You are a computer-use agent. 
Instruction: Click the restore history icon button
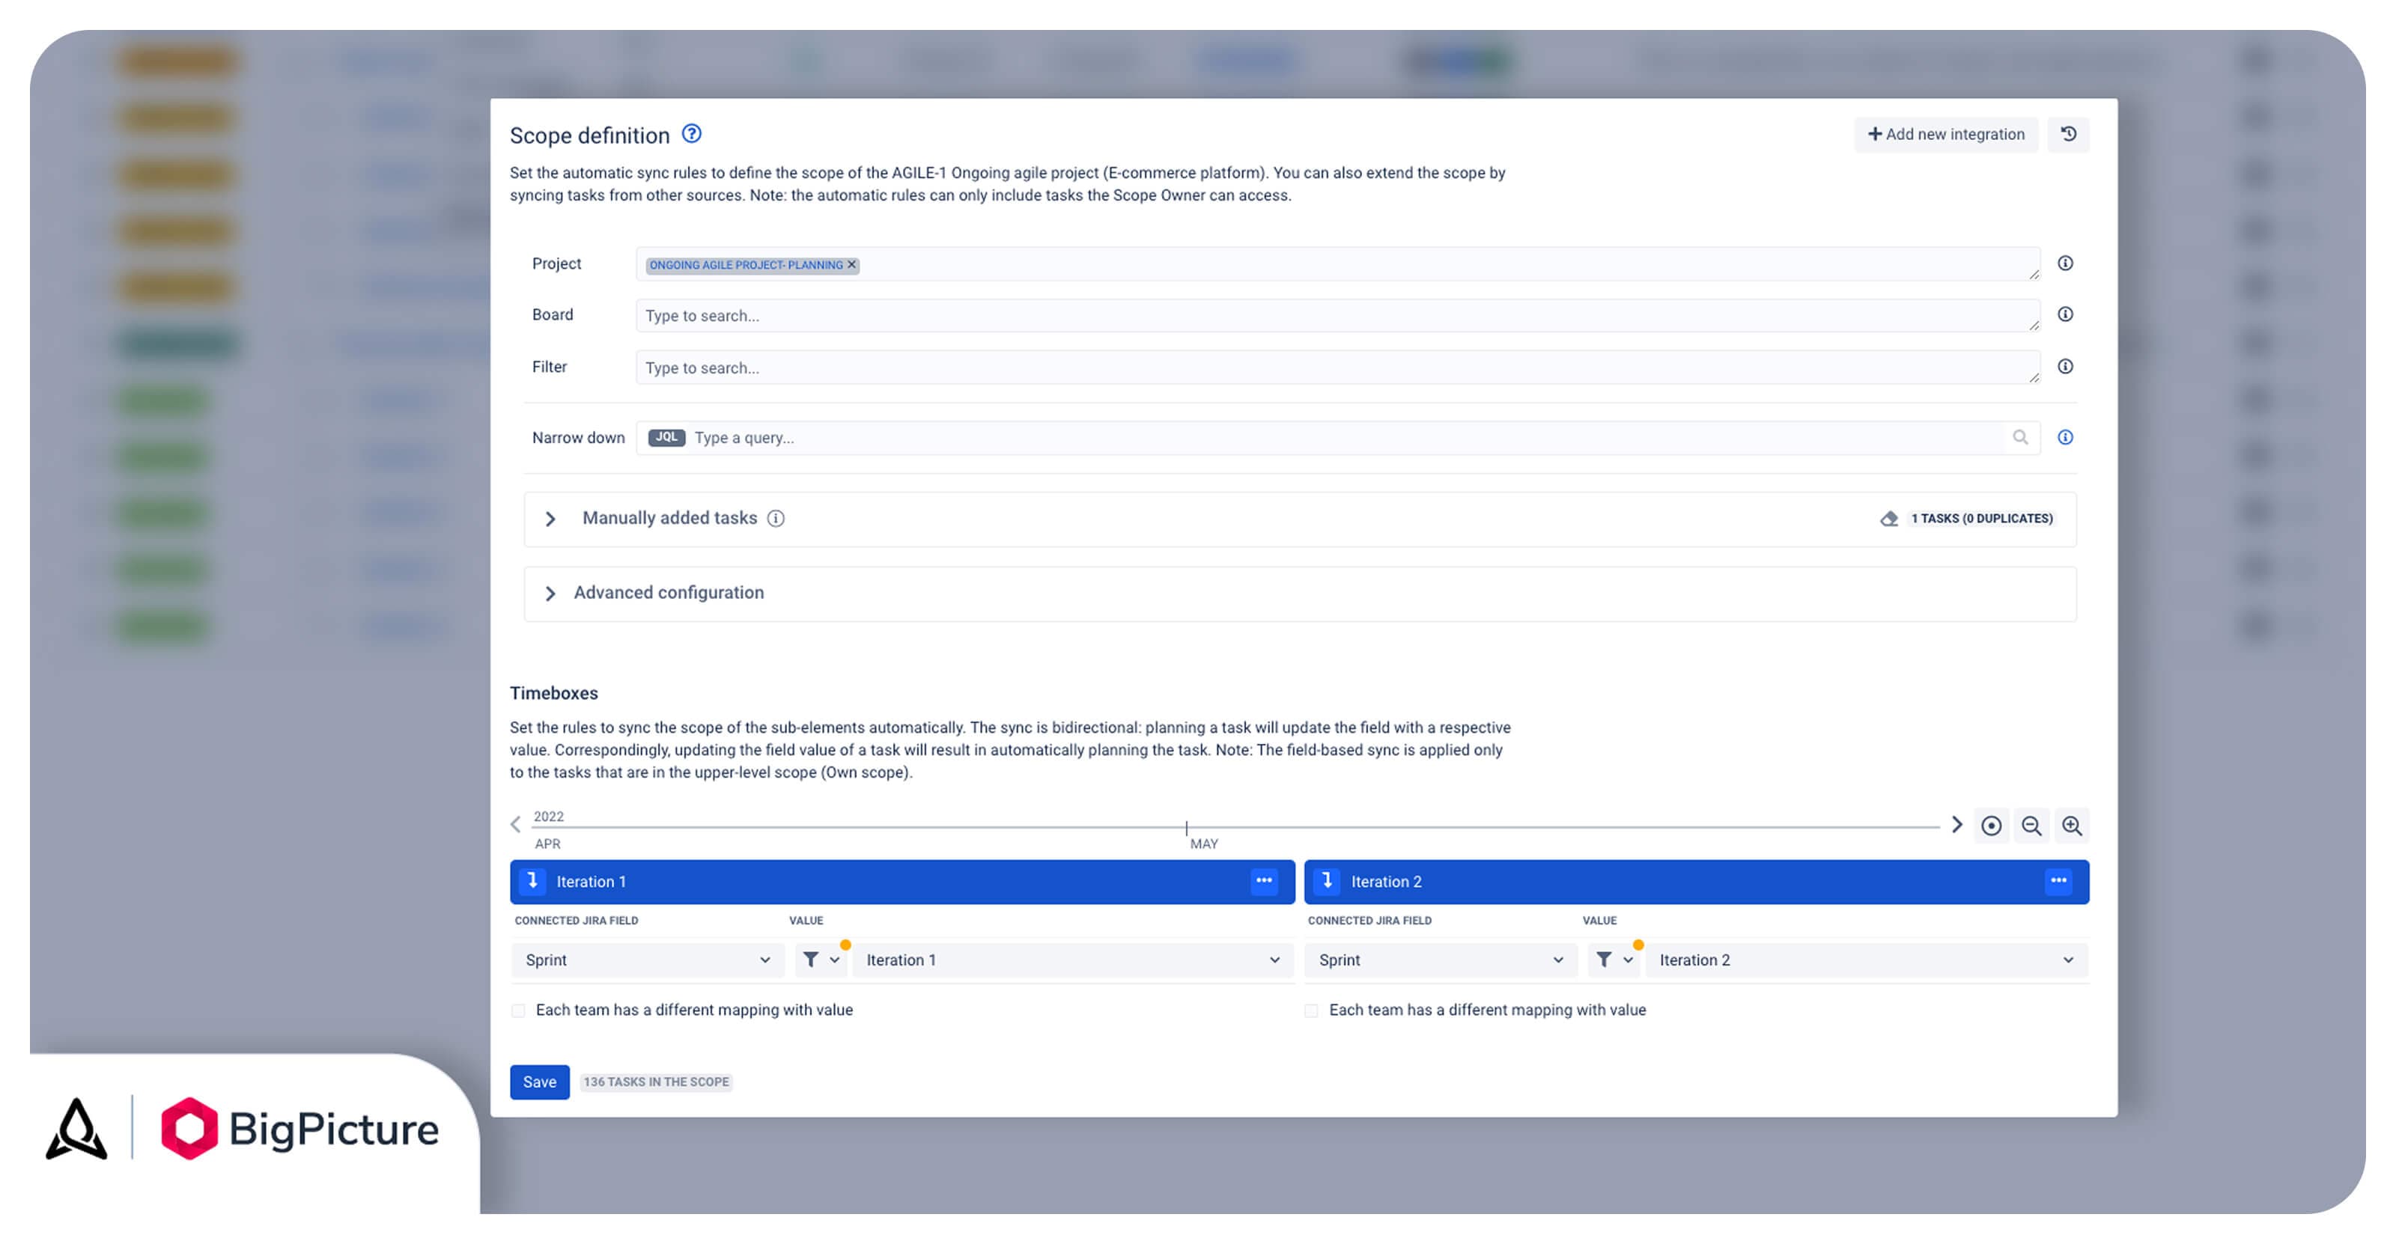tap(2069, 135)
